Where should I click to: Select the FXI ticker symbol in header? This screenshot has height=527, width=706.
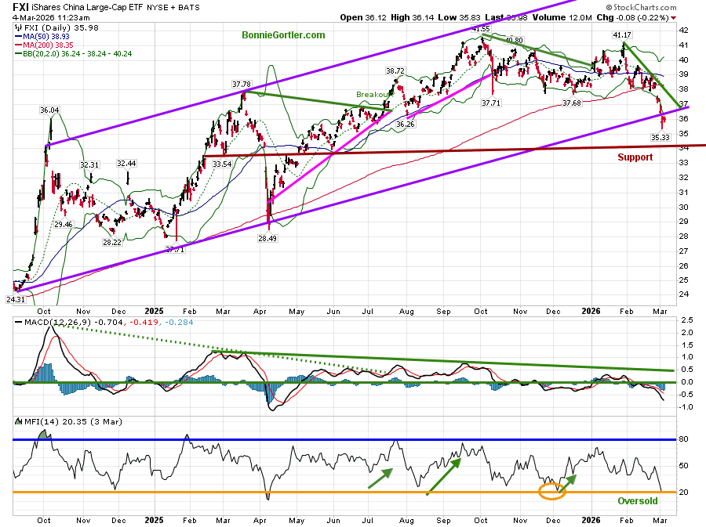[22, 6]
